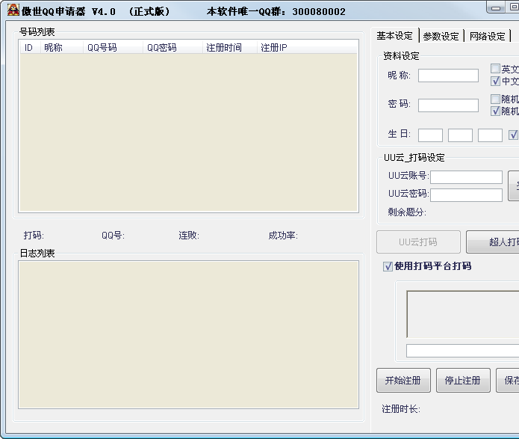Click the 剩余题分 label
This screenshot has width=519, height=439.
407,212
